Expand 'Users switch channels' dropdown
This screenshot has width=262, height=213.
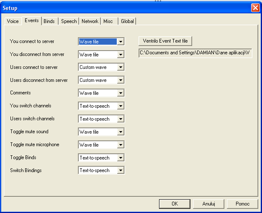[x=101, y=119]
